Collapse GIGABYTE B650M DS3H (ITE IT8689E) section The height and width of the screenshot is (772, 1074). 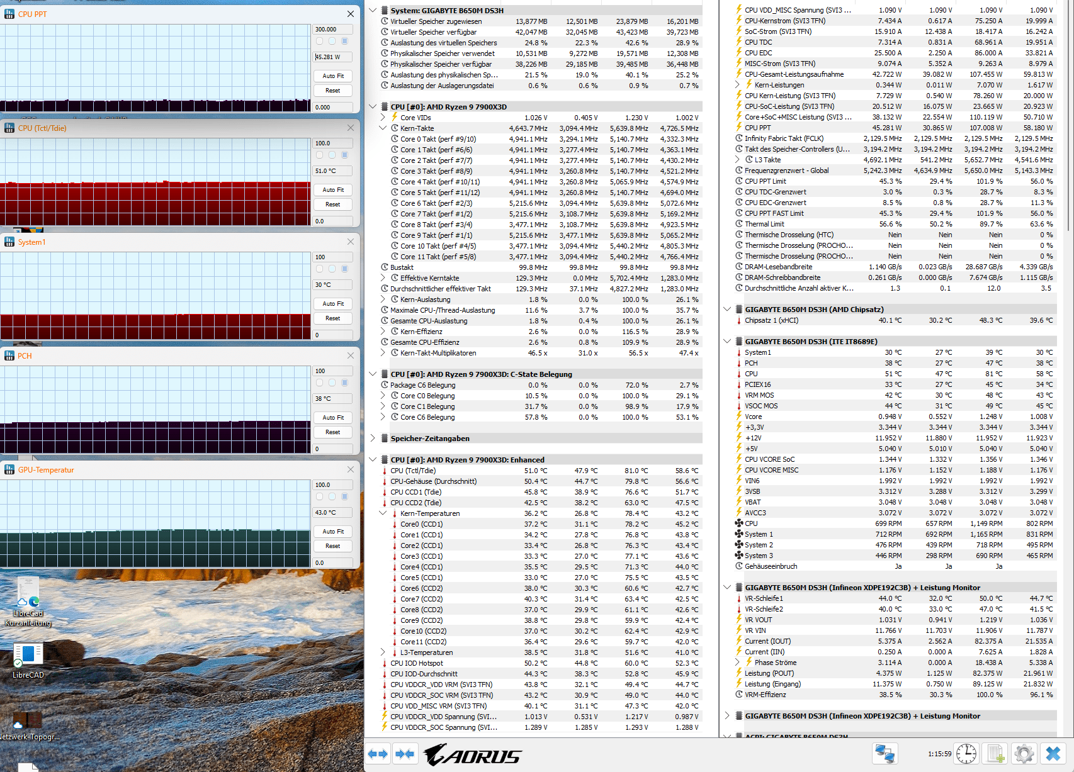(x=727, y=342)
